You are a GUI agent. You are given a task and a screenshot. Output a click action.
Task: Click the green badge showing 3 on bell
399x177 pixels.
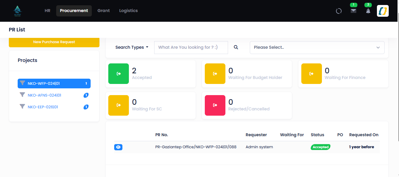(x=368, y=5)
